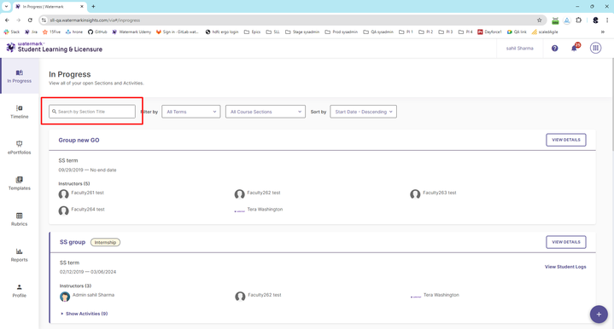614x329 pixels.
Task: Open the browser extensions puzzle icon
Action: click(579, 20)
